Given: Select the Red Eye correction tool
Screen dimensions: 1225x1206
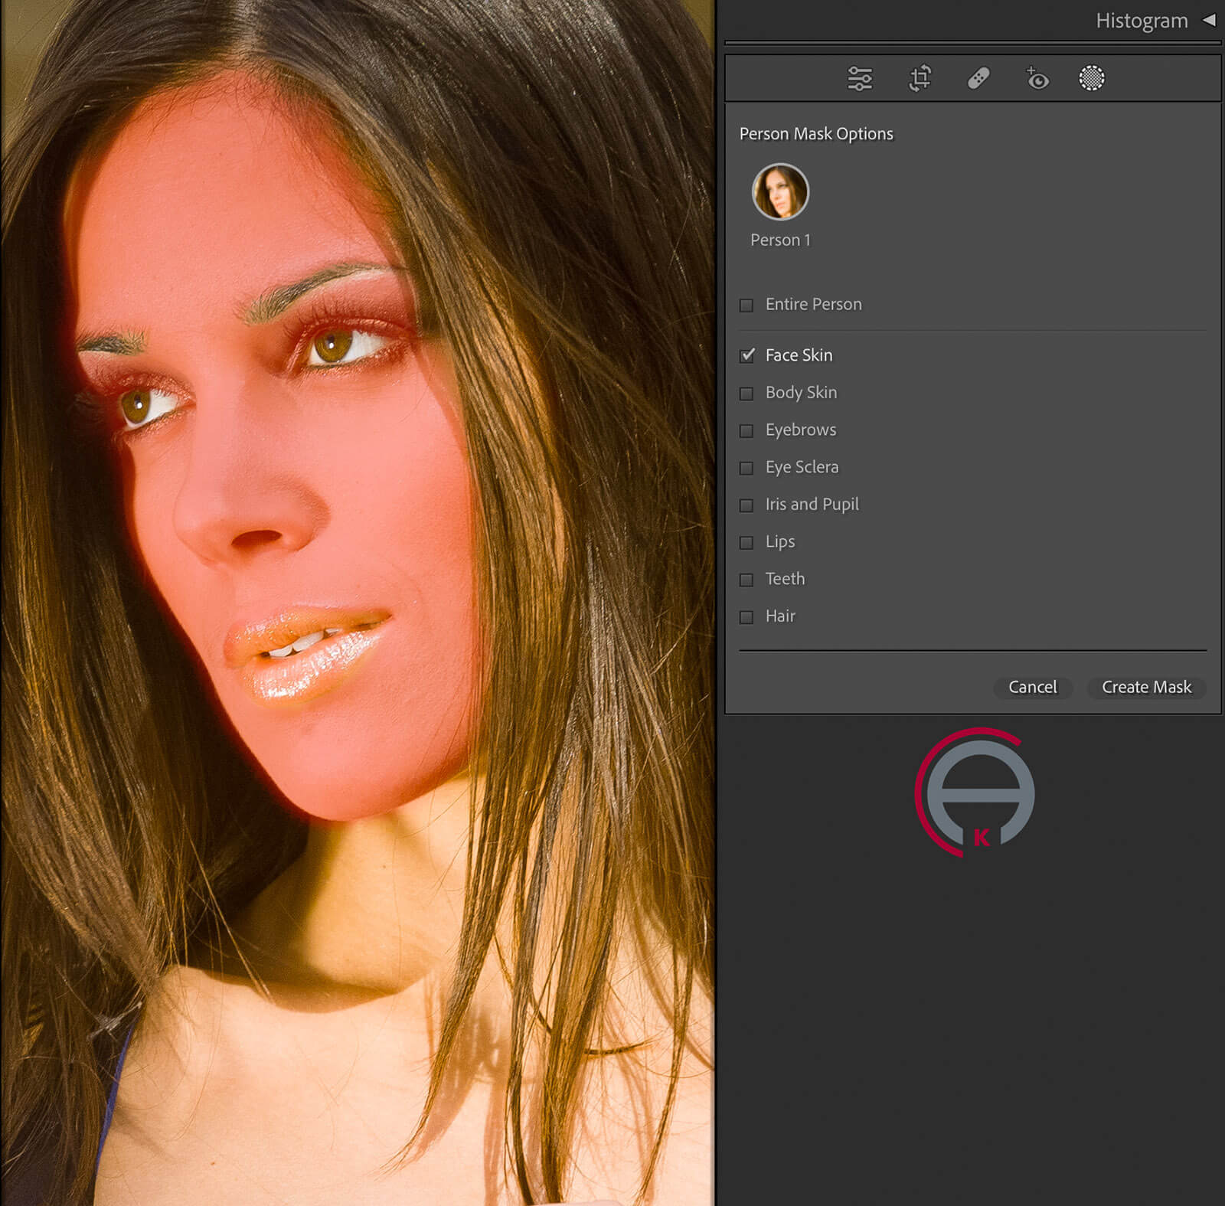Looking at the screenshot, I should point(1037,79).
